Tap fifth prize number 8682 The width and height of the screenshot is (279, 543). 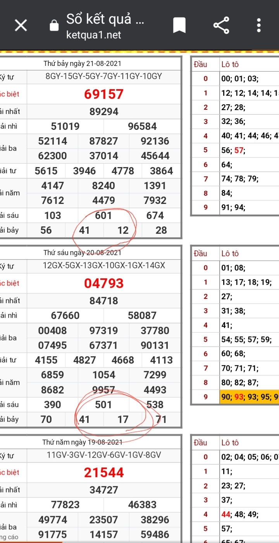point(53,390)
